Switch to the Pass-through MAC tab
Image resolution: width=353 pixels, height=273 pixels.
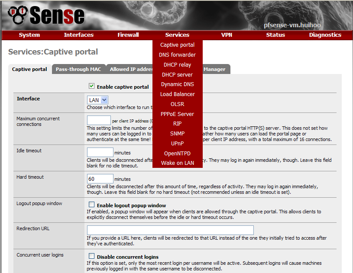pos(78,69)
